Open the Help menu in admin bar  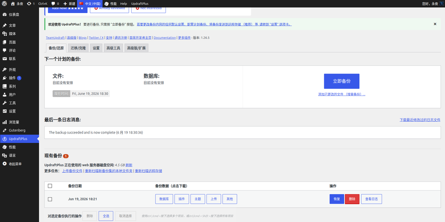(123, 3)
